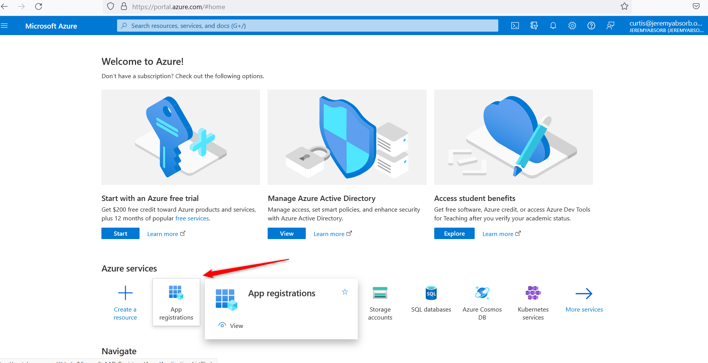Image resolution: width=708 pixels, height=363 pixels.
Task: Open the notifications bell
Action: coord(553,26)
